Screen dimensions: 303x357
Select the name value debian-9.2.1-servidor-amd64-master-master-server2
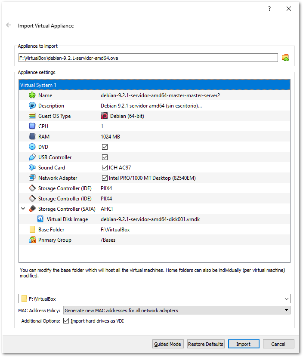[x=161, y=95]
